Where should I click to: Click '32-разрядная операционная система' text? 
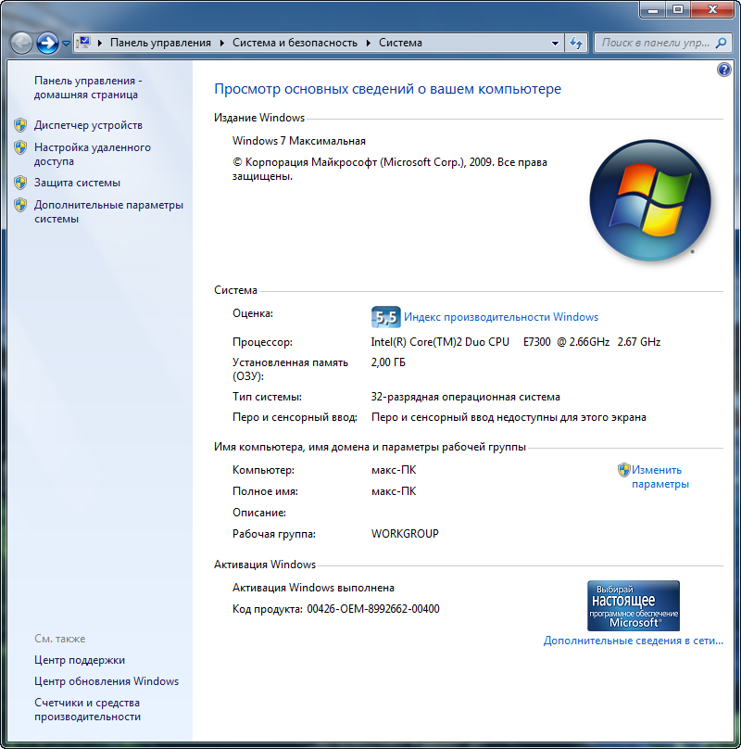tap(466, 397)
